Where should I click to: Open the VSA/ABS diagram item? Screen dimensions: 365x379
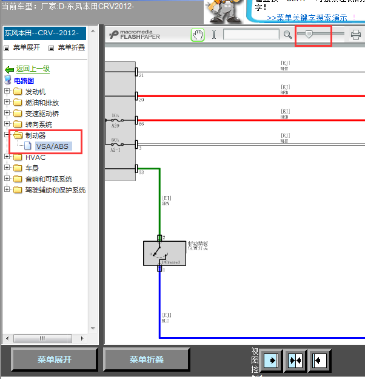click(52, 146)
